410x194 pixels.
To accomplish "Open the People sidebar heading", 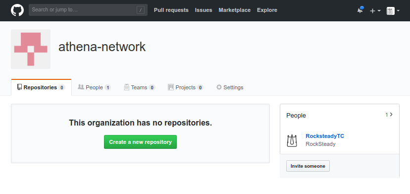I will pyautogui.click(x=296, y=115).
